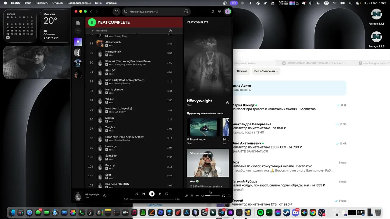Sort by Название column header
The height and width of the screenshot is (219, 390).
click(x=101, y=31)
